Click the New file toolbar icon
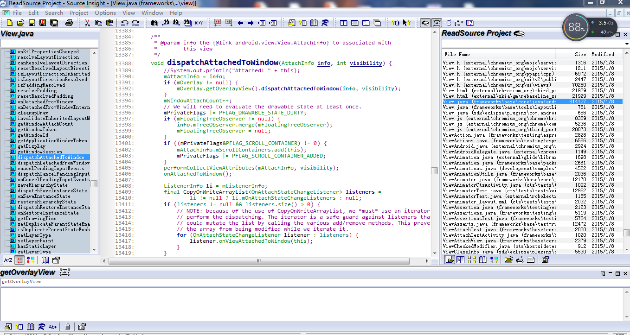 (x=9, y=23)
